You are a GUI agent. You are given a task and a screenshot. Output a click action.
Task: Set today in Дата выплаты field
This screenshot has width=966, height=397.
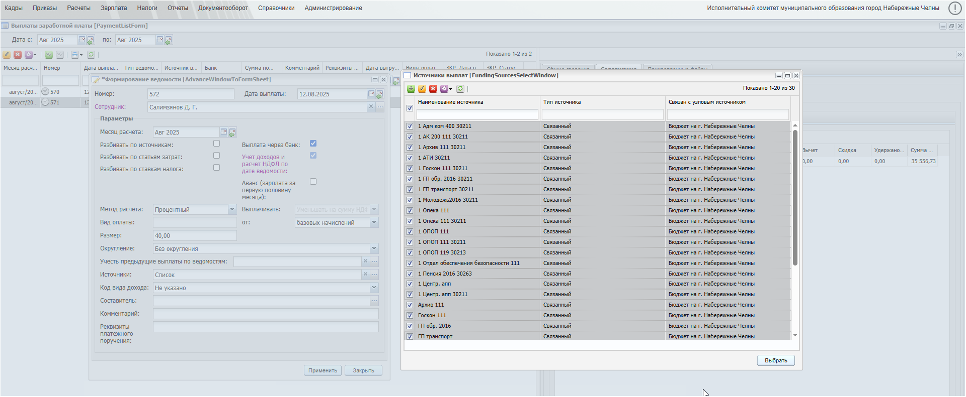click(380, 94)
